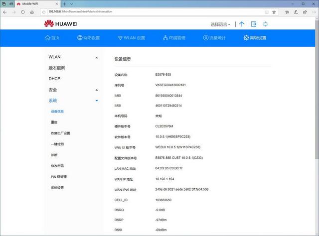This screenshot has height=236, width=319.
Task: Open the WLAN 设置 menu
Action: pyautogui.click(x=131, y=38)
